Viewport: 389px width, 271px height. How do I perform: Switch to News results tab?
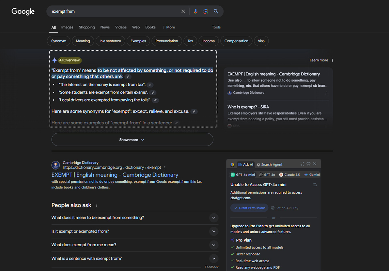105,27
